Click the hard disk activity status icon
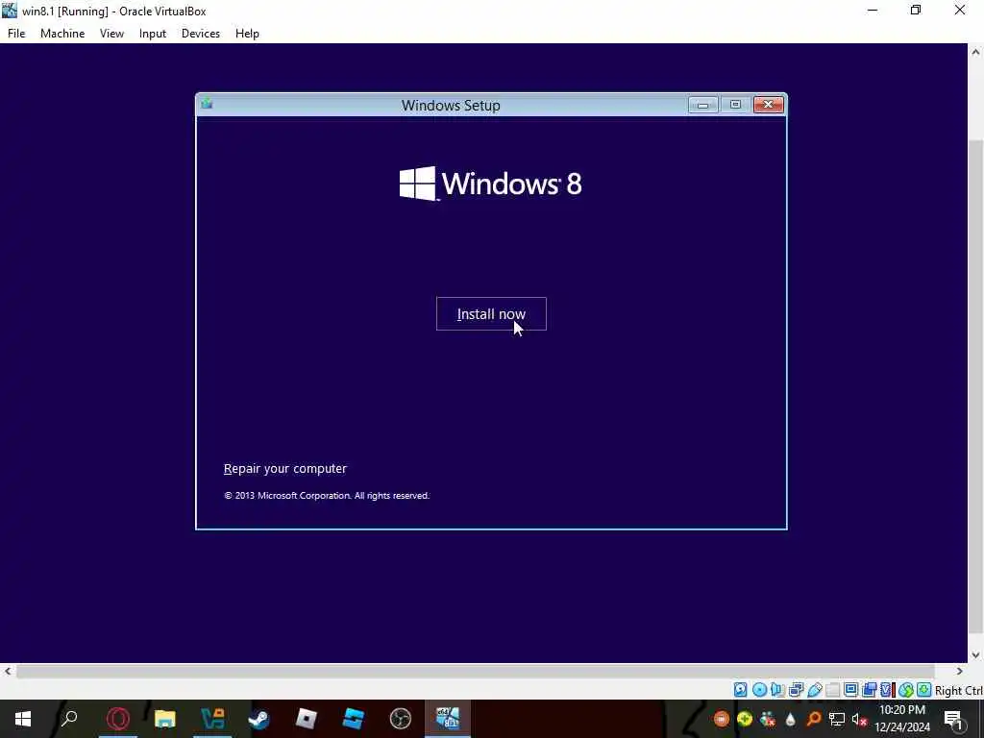This screenshot has height=738, width=984. pyautogui.click(x=741, y=690)
